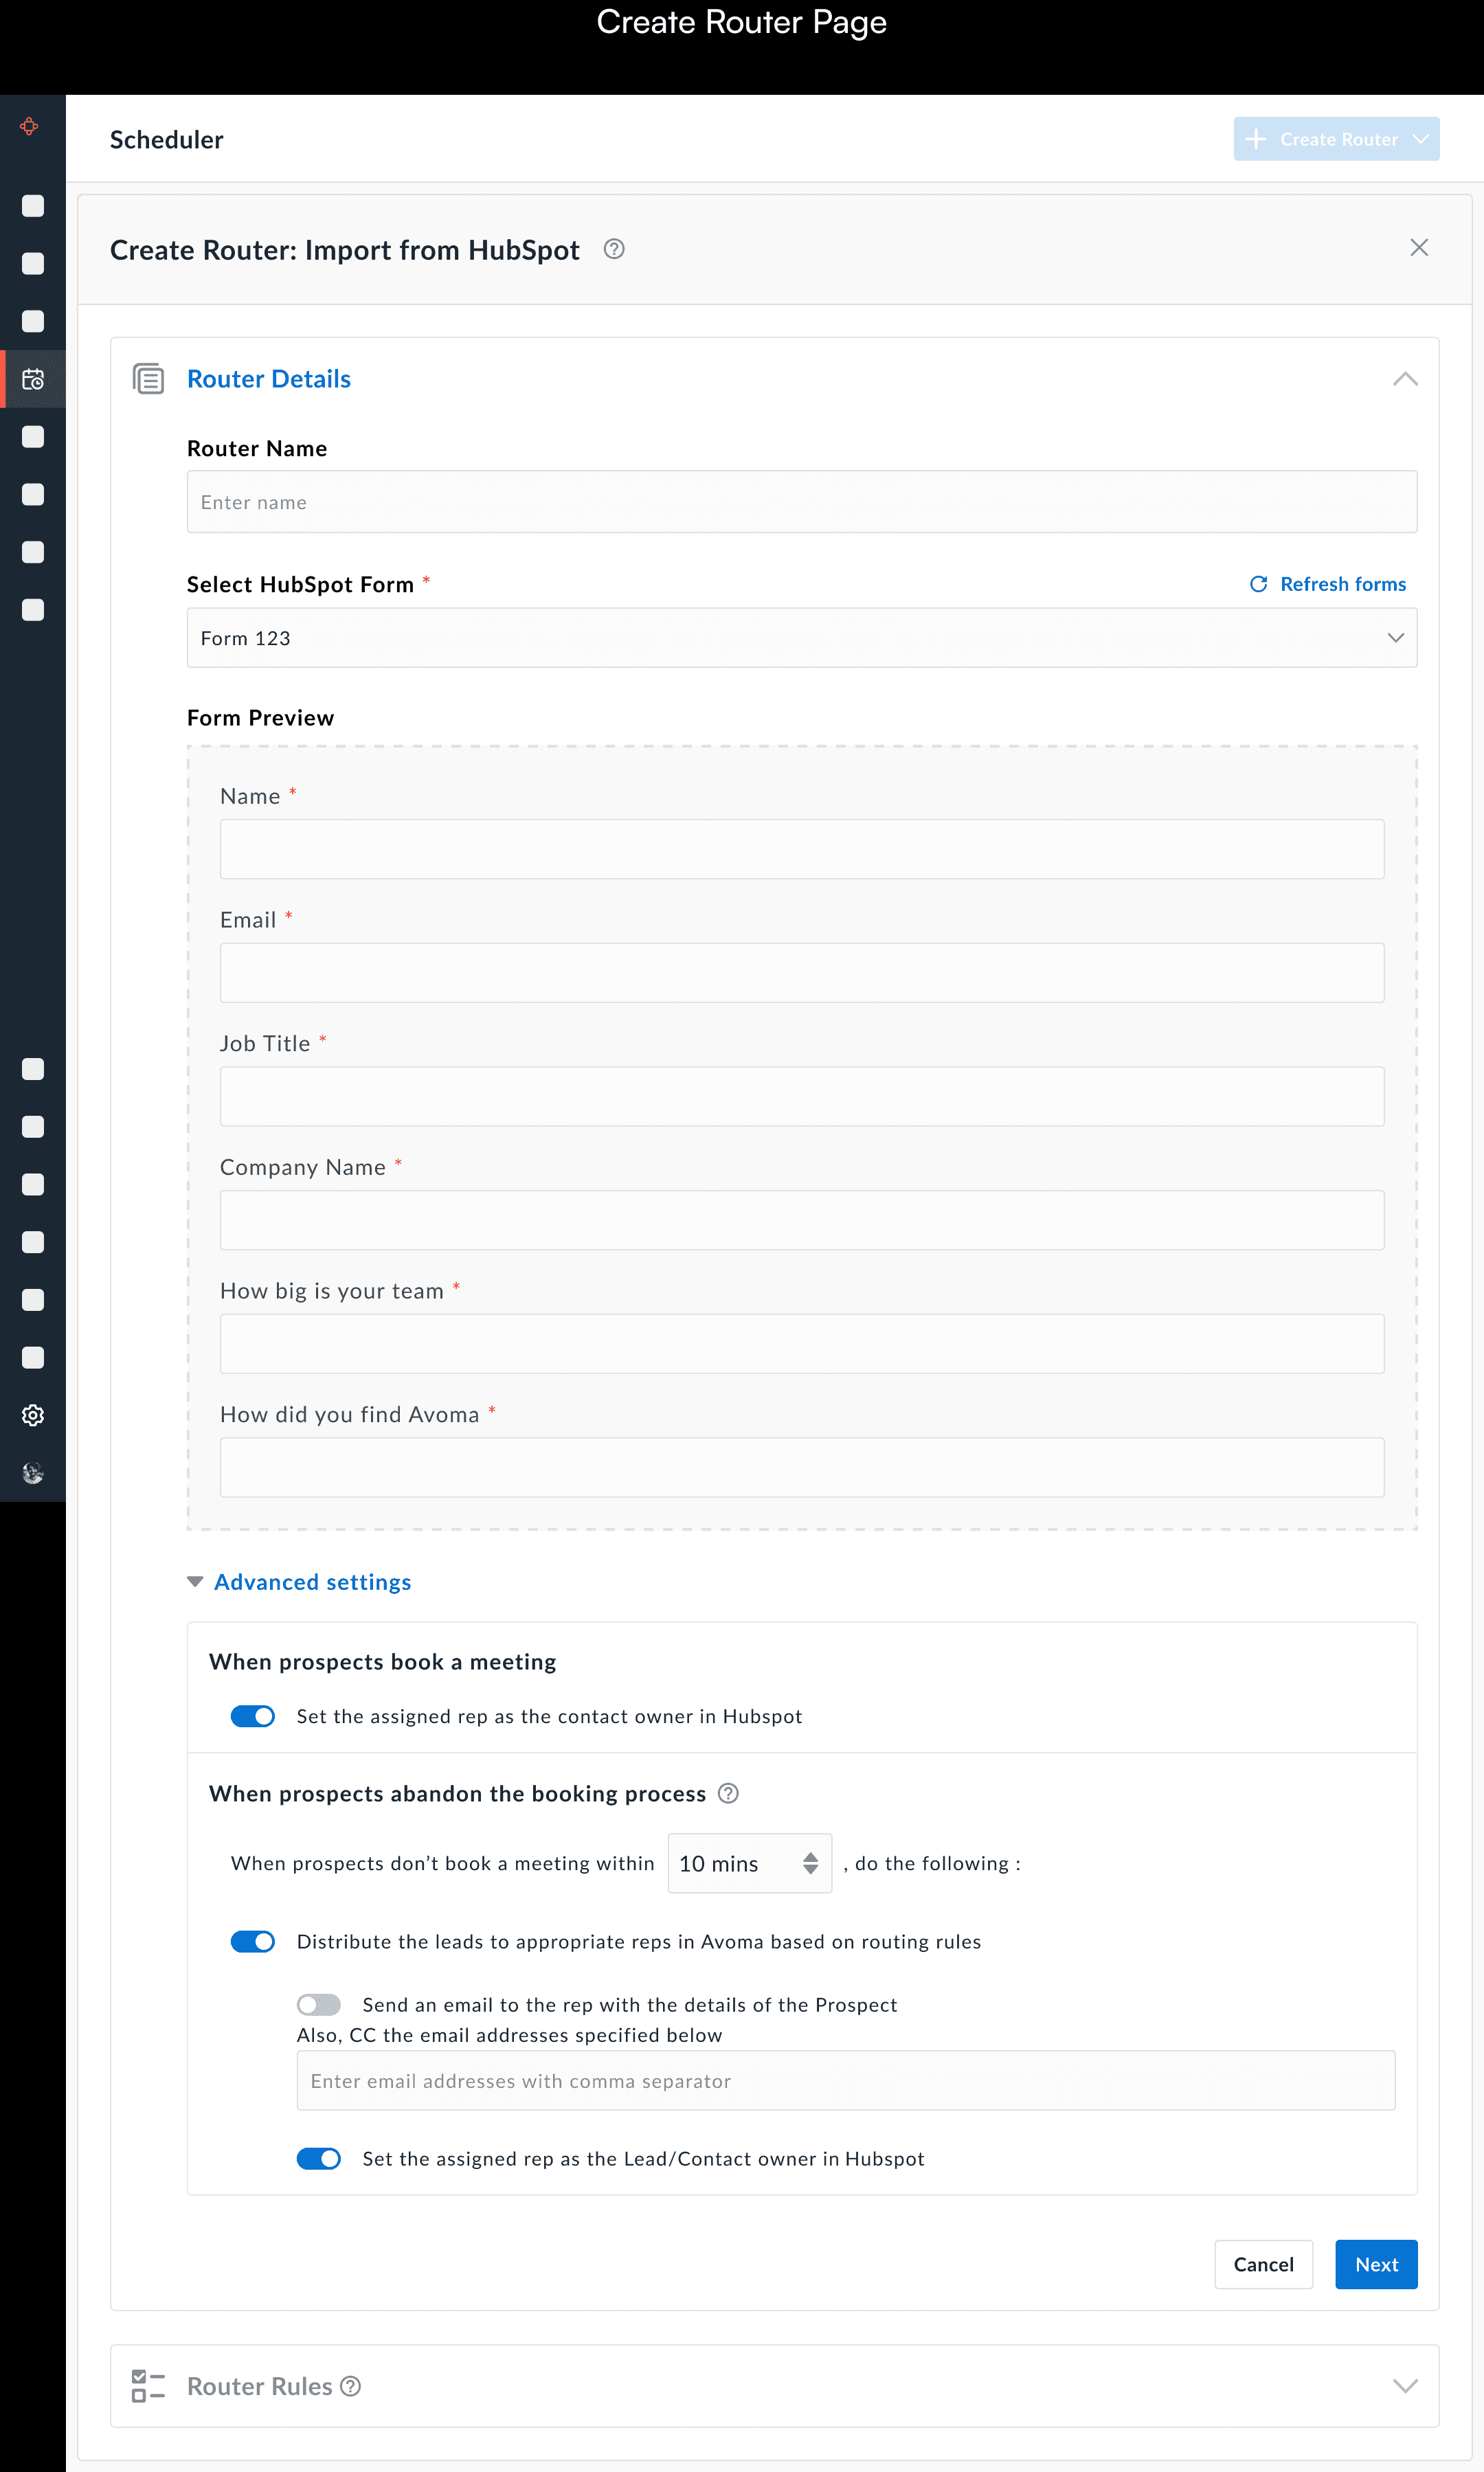Enable send email to the rep toggle

coord(319,2004)
